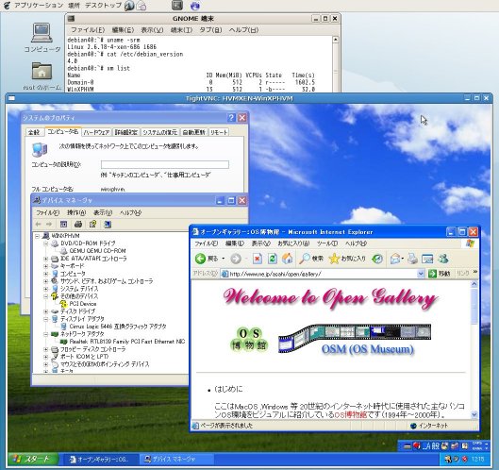The width and height of the screenshot is (499, 470).
Task: Open address bar dropdown in Internet Explorer
Action: tap(421, 274)
